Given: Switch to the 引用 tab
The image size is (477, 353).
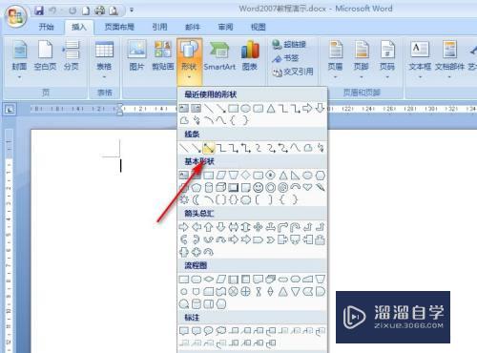Looking at the screenshot, I should click(159, 27).
